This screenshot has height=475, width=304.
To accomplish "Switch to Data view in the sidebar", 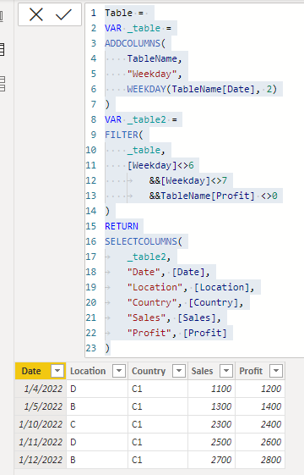I will tap(3, 49).
